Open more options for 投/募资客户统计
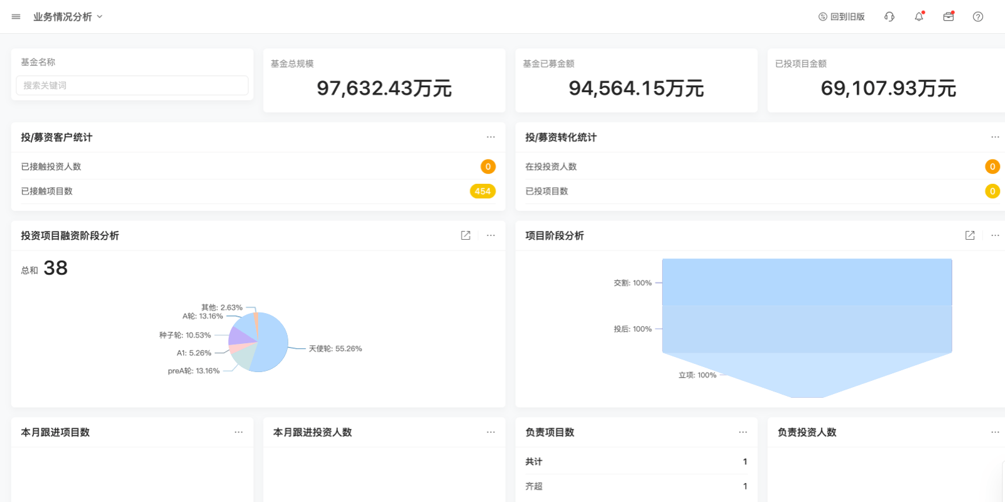Viewport: 1005px width, 502px height. [x=491, y=137]
